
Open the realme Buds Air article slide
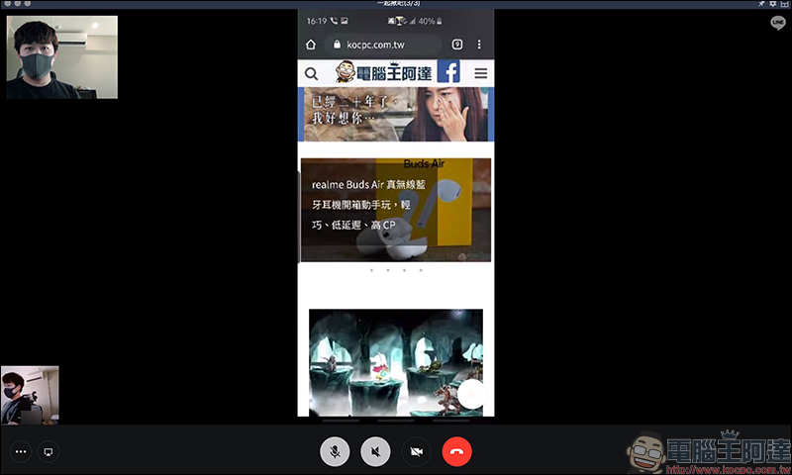(x=396, y=210)
